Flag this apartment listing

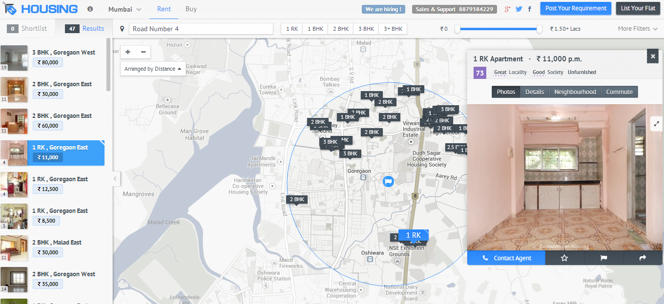pyautogui.click(x=604, y=258)
